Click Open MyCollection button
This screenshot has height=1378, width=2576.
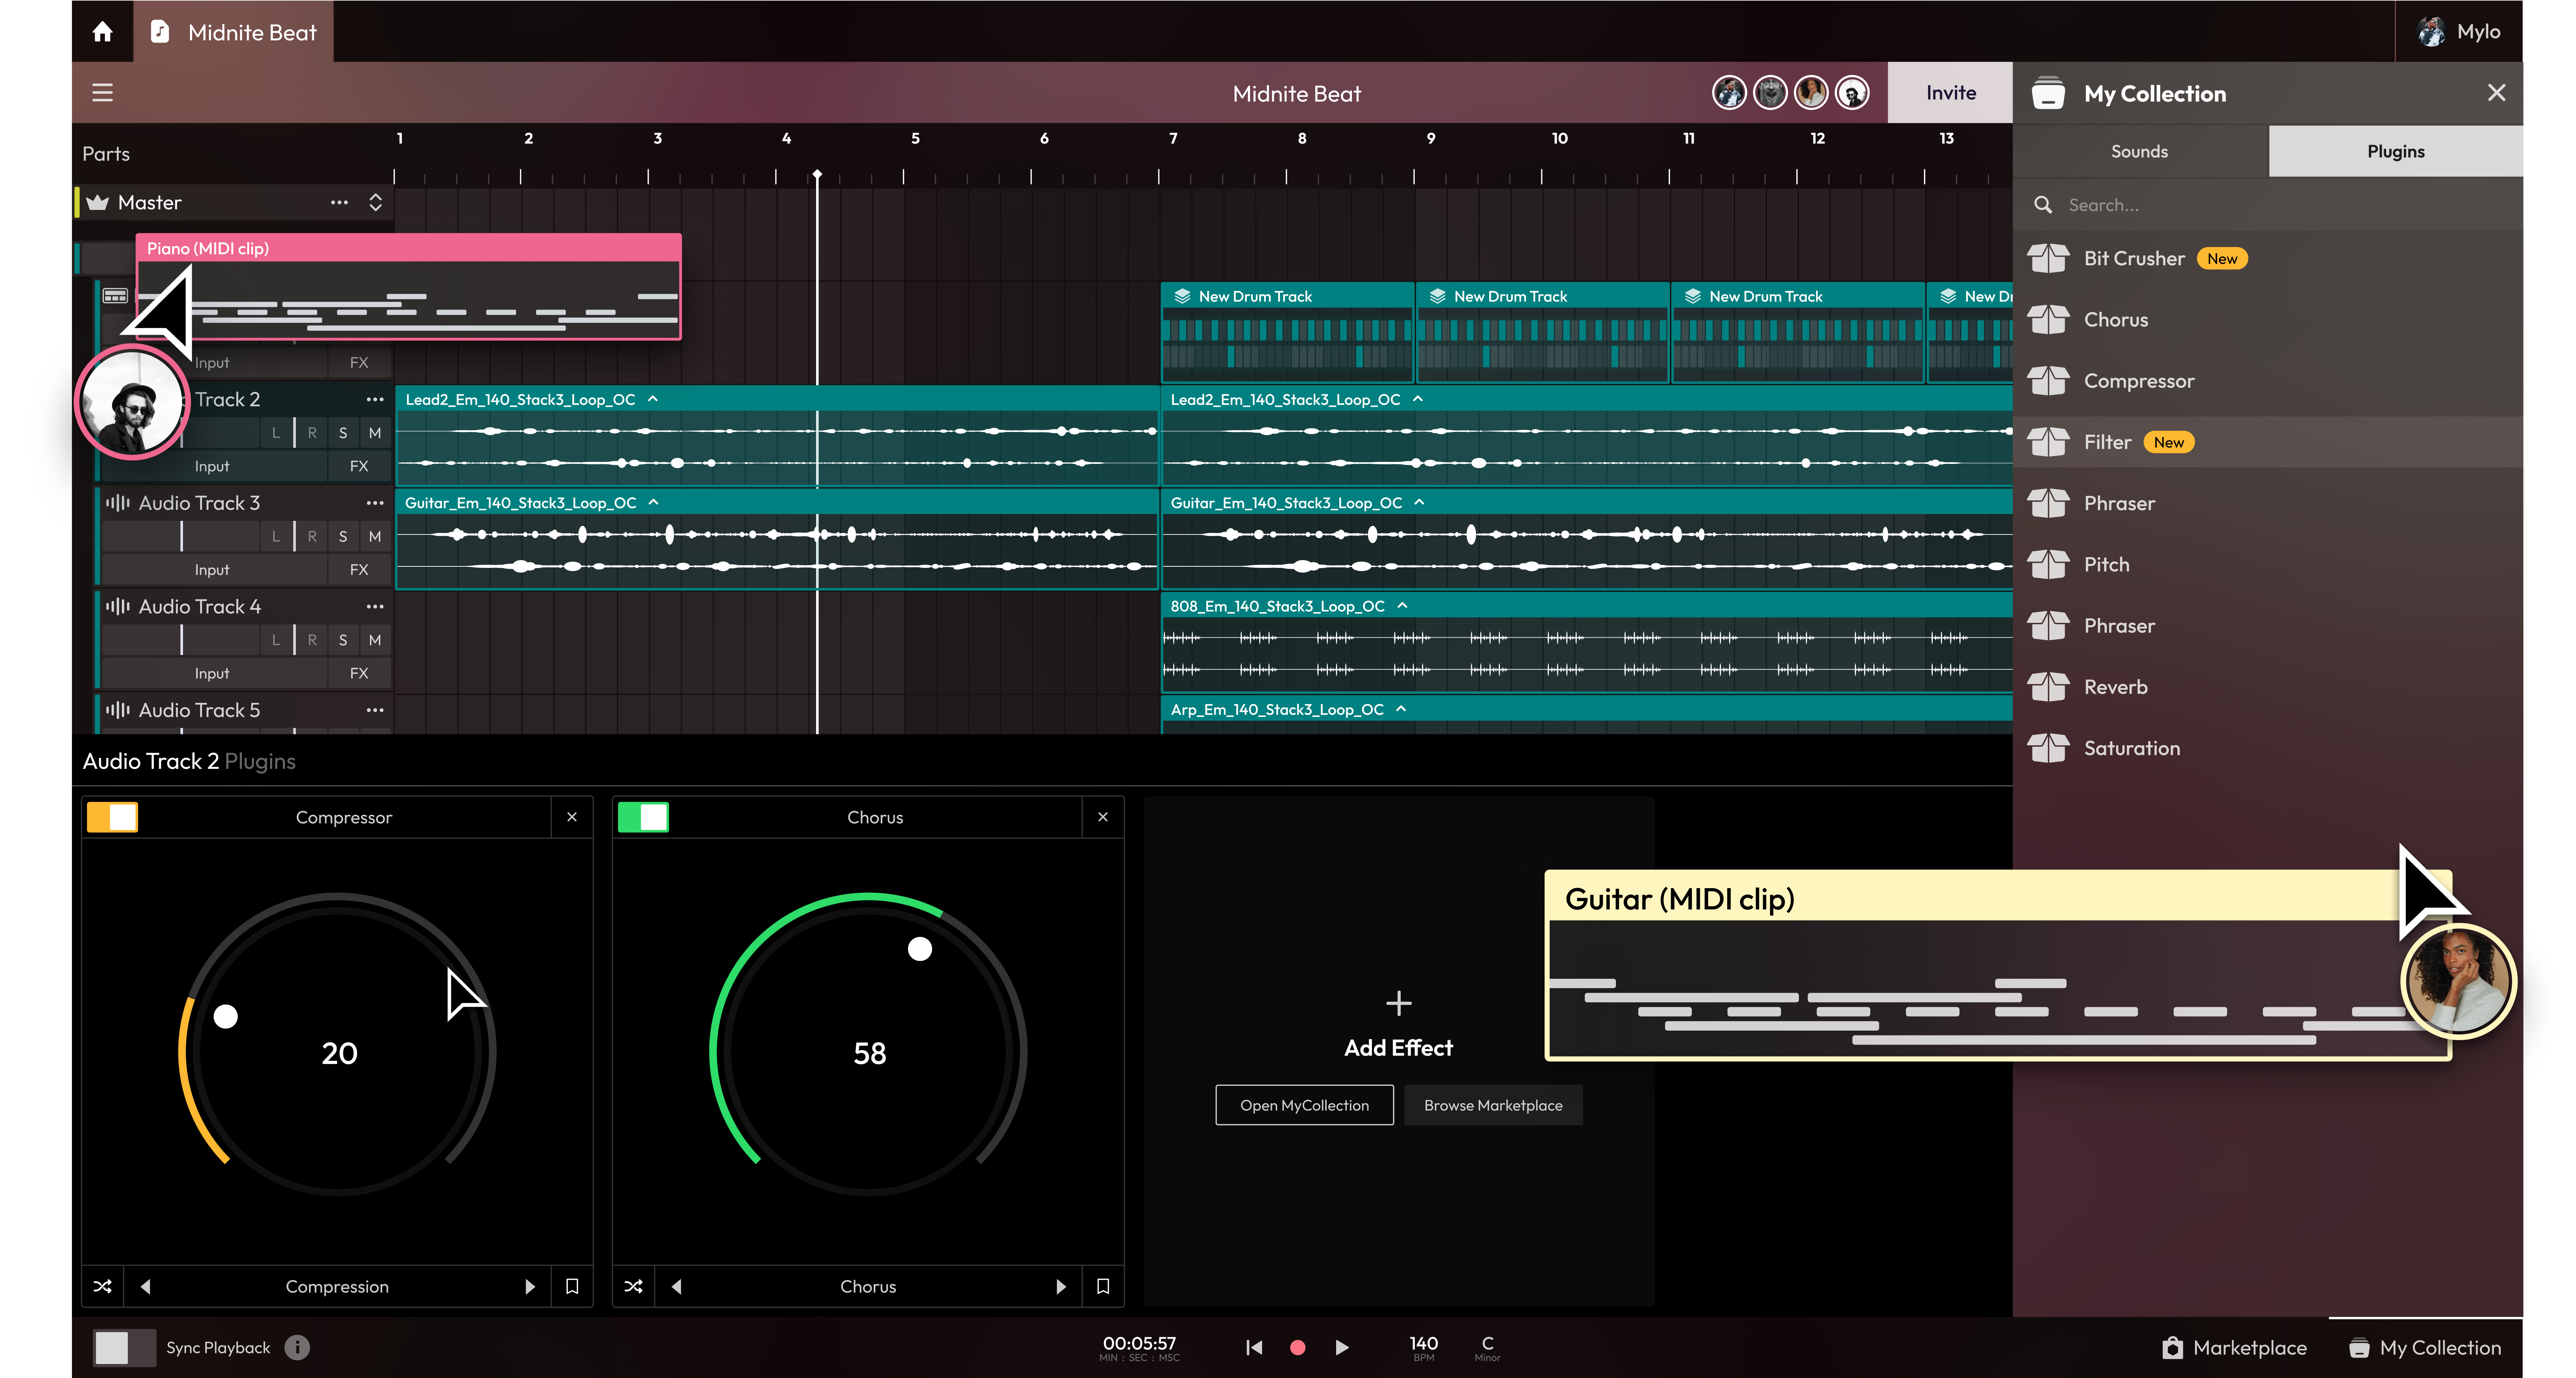(x=1304, y=1105)
